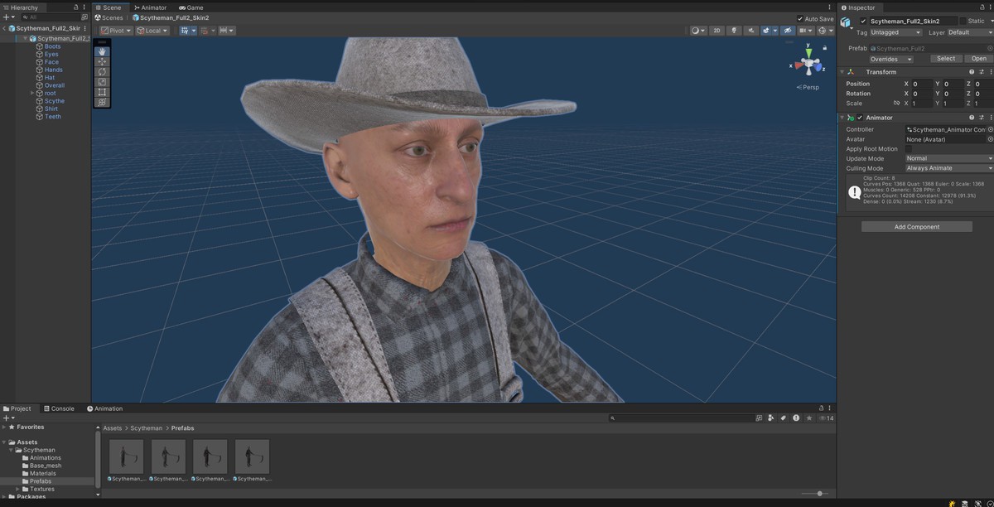Toggle scene lighting bulb icon

click(733, 31)
